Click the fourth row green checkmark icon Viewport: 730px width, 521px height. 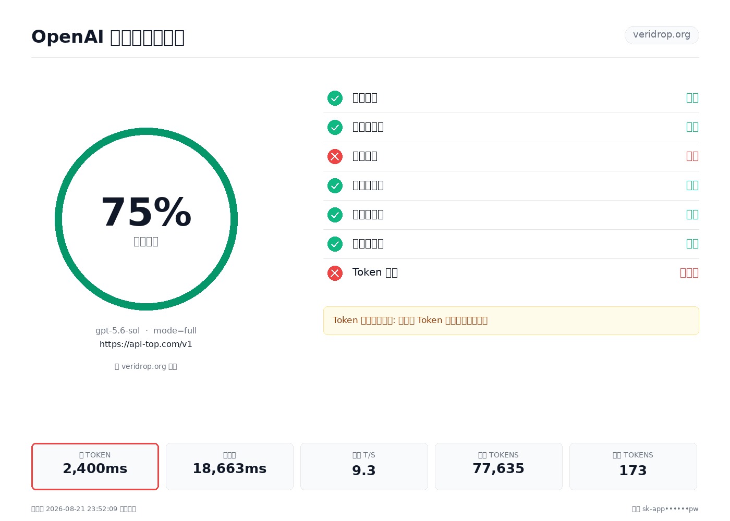pyautogui.click(x=335, y=185)
